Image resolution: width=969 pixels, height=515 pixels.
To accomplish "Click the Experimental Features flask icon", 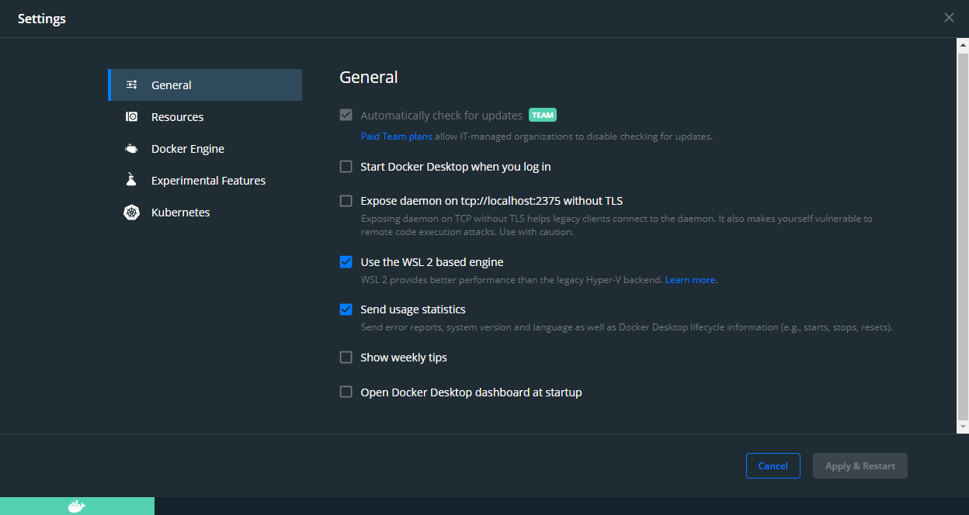I will pos(131,180).
